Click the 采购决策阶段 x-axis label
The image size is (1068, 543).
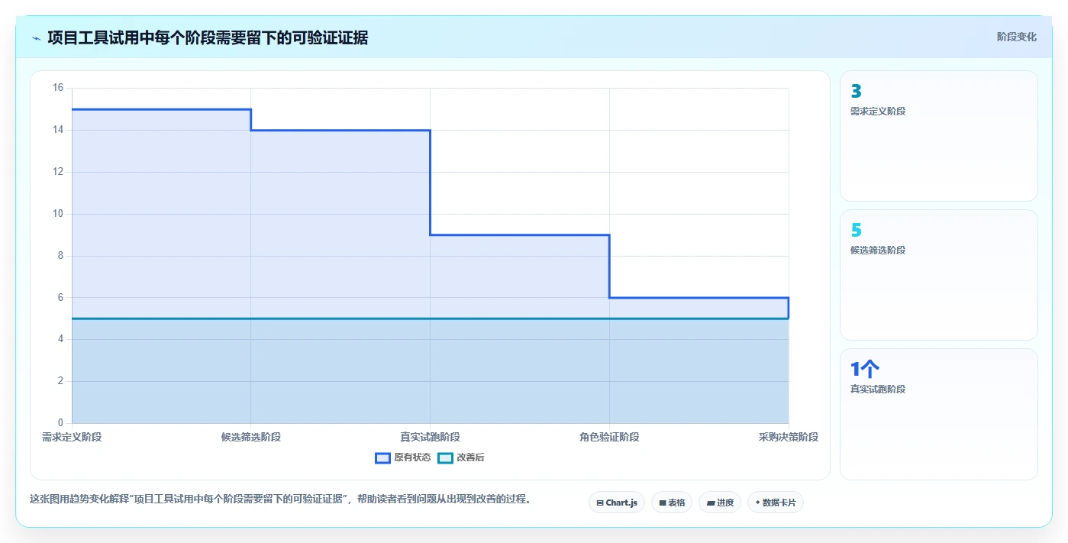click(789, 437)
